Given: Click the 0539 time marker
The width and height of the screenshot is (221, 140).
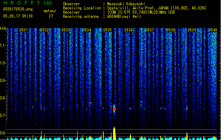Looking at the screenshot, I should coord(192,30).
